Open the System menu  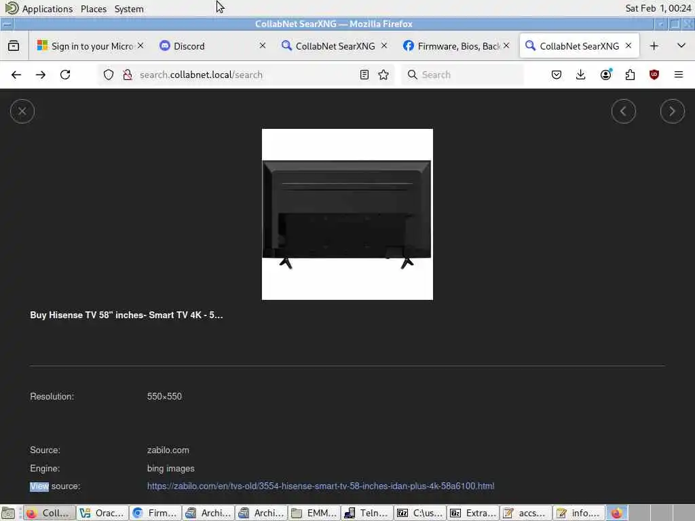point(129,9)
